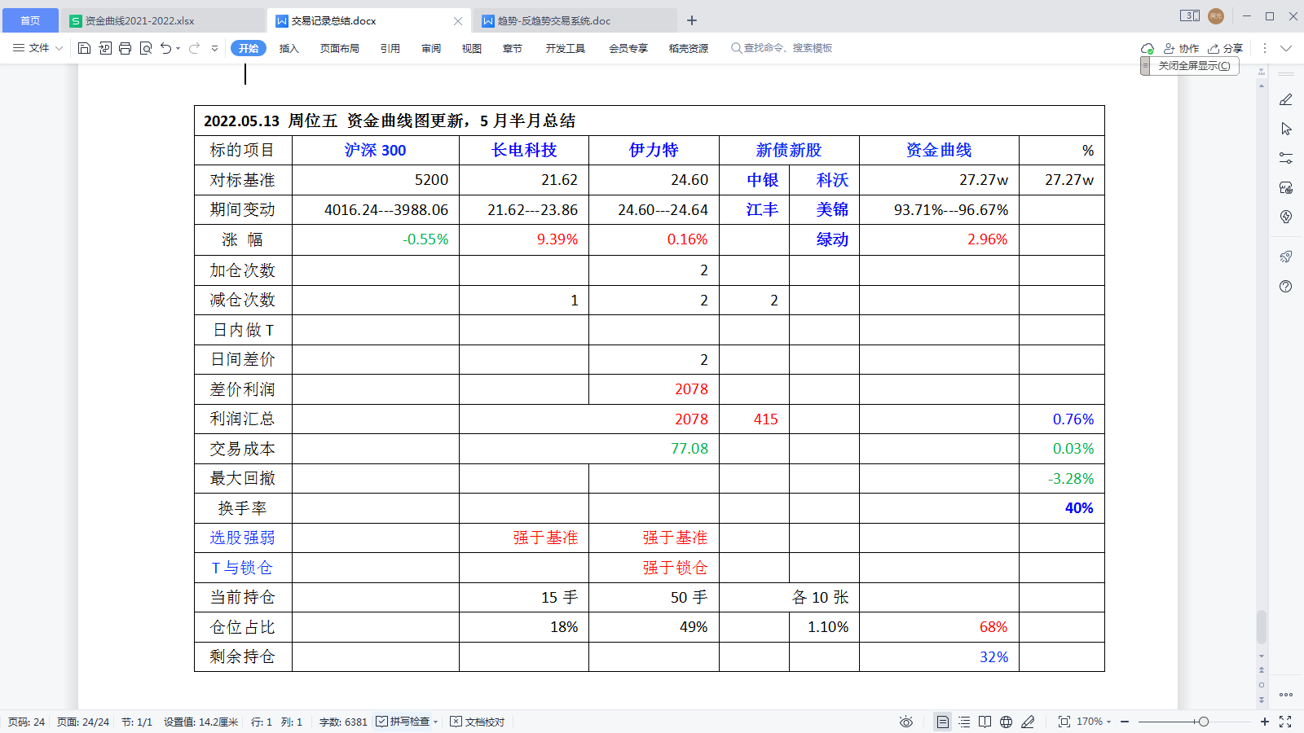The width and height of the screenshot is (1304, 733).
Task: Open the 会员专享 member exclusive tab
Action: click(x=628, y=48)
